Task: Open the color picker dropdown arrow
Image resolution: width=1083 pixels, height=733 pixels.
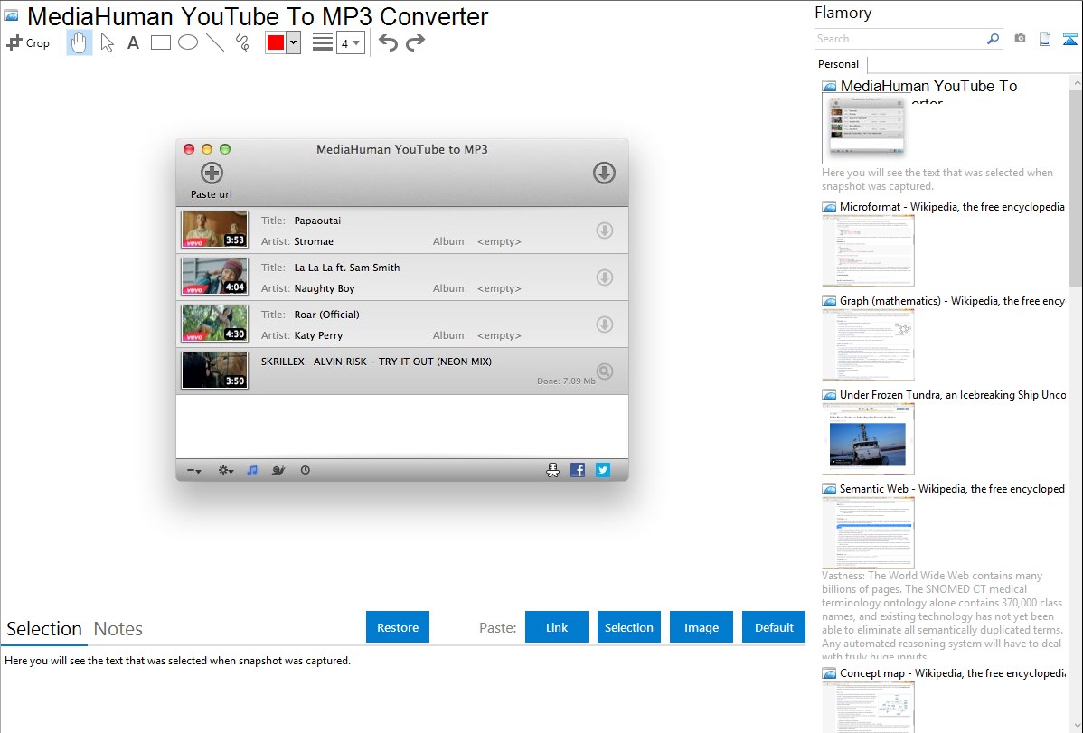Action: click(x=293, y=42)
